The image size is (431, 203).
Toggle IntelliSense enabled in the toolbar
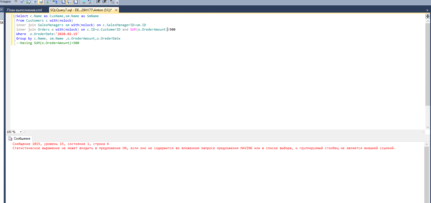tap(41, 1)
